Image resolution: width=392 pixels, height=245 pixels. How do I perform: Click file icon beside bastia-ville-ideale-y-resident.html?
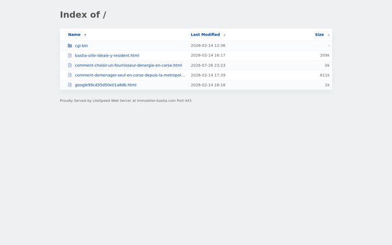(70, 56)
